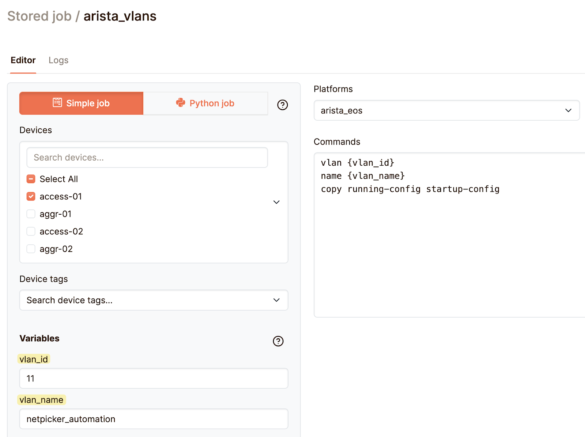Switch to the Logs tab

coord(58,60)
